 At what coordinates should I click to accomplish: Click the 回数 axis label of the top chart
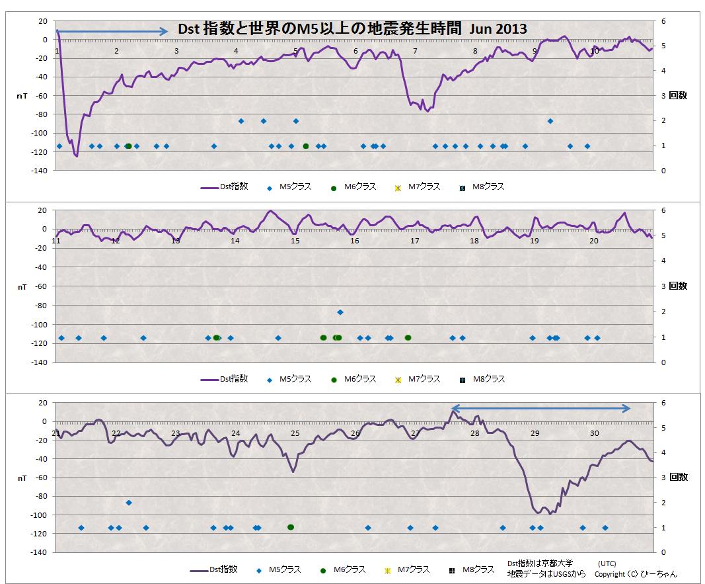[678, 95]
